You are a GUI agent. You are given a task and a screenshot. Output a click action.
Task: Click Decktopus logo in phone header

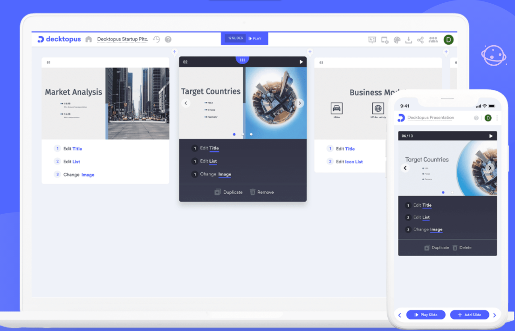[x=401, y=118]
